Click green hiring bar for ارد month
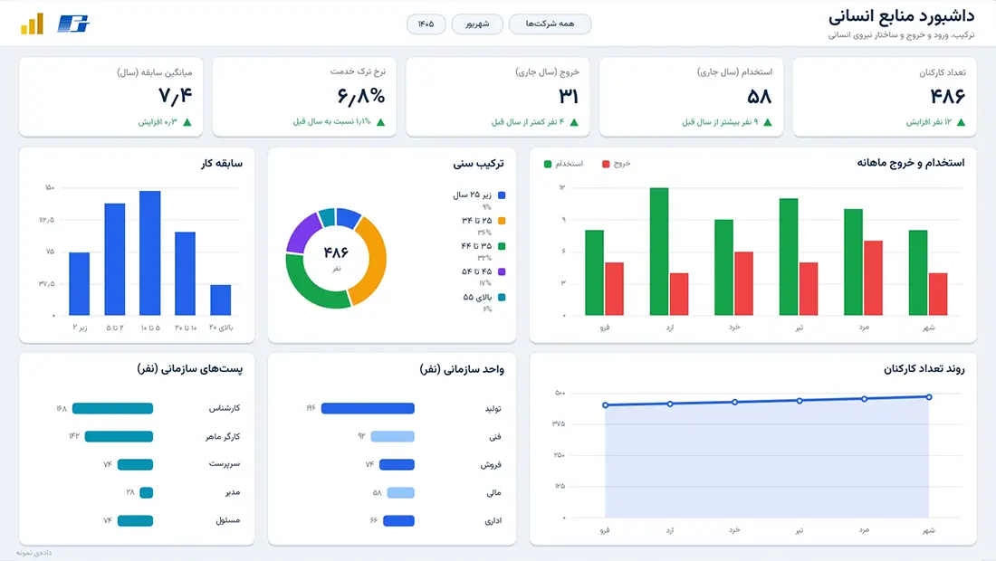The height and width of the screenshot is (561, 996). tap(658, 252)
